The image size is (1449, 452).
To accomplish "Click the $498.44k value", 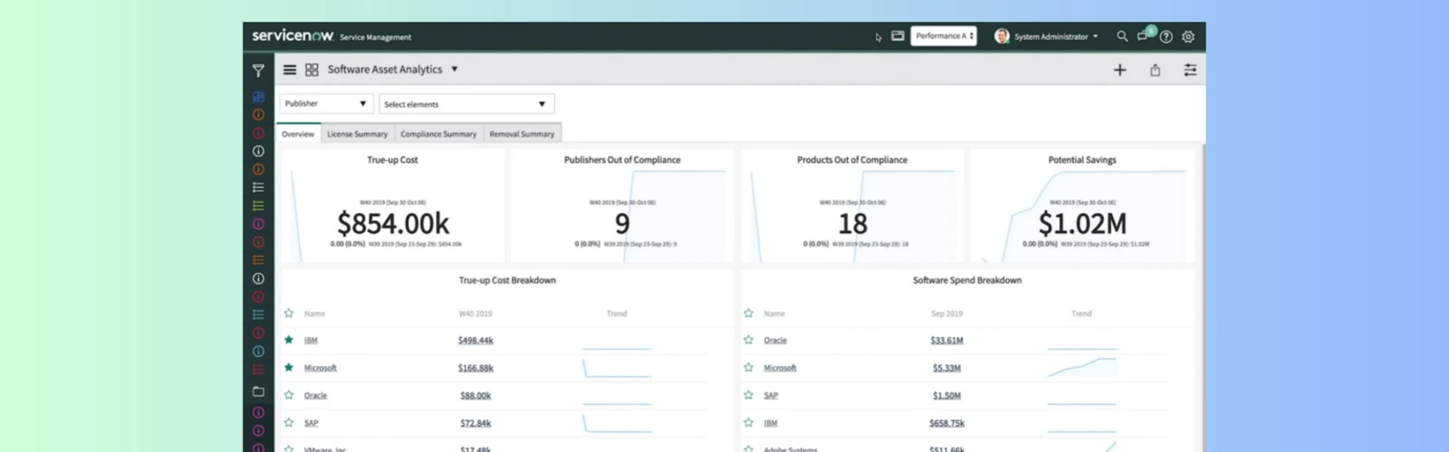I will pyautogui.click(x=475, y=341).
